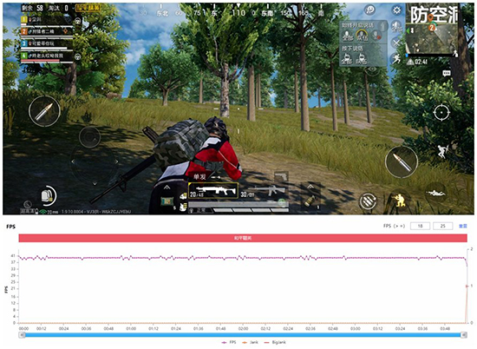
Task: Tap the sprint lock above the joystick
Action: click(x=89, y=137)
